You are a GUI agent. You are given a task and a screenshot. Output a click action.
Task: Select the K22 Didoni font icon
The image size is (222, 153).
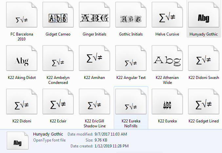[22, 102]
